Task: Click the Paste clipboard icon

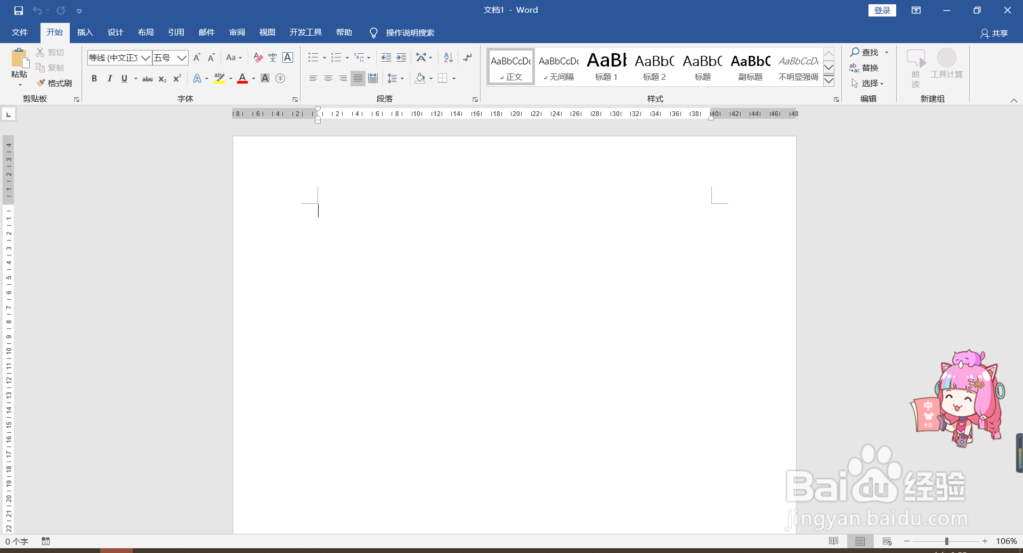Action: pyautogui.click(x=19, y=59)
